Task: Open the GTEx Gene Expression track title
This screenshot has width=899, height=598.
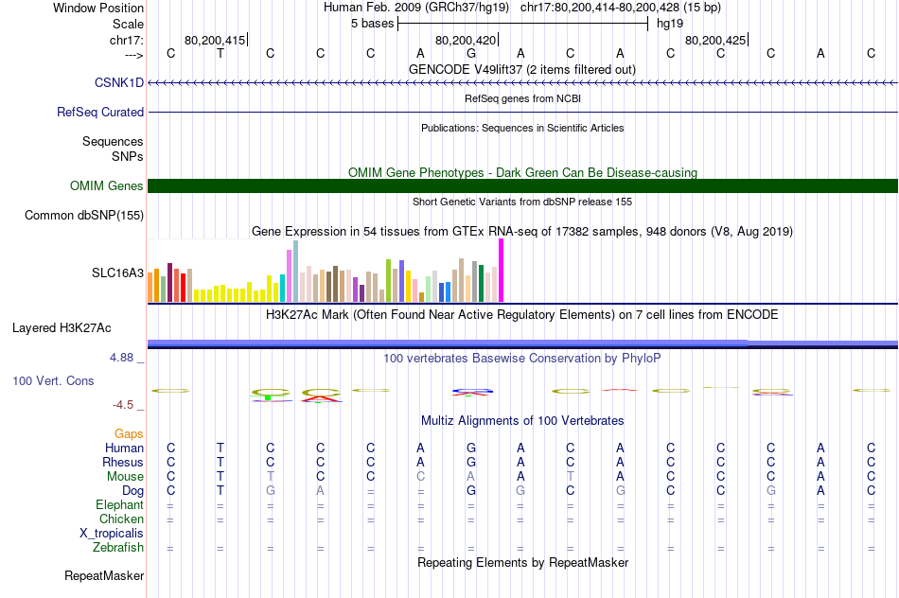Action: click(x=522, y=232)
